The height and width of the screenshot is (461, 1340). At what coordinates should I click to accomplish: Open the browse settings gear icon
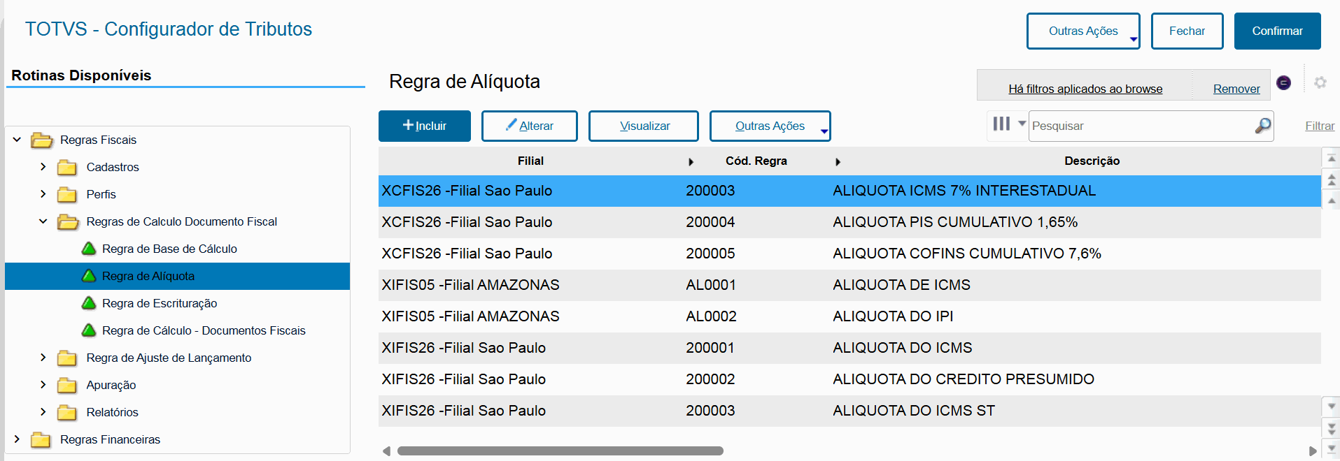[x=1320, y=82]
